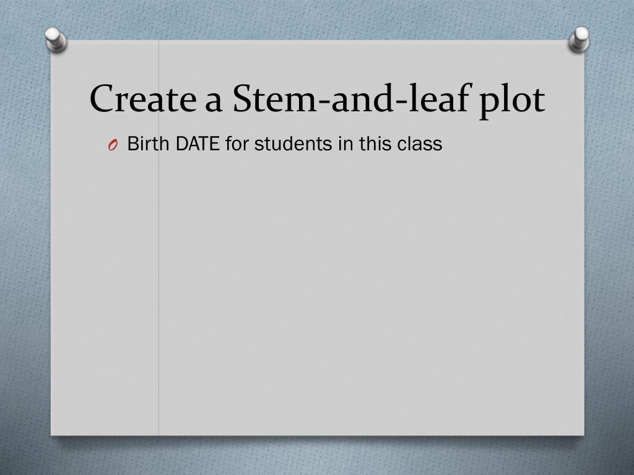Click the word this in bullet
The image size is (634, 475).
click(375, 143)
